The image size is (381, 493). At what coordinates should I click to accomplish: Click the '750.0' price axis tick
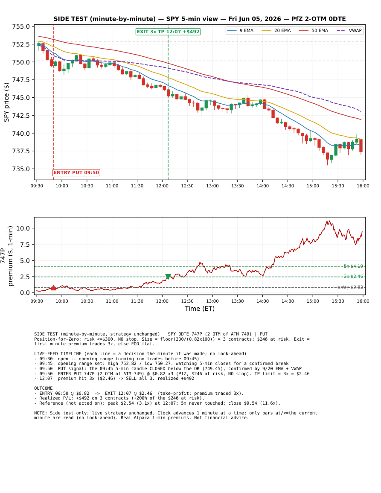click(21, 62)
